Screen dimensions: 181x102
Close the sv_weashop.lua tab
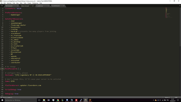coord(63,6)
